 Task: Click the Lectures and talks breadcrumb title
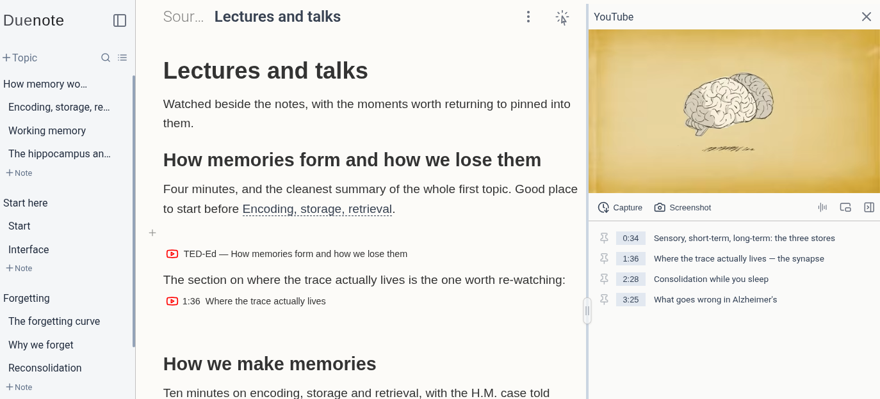[x=277, y=17]
